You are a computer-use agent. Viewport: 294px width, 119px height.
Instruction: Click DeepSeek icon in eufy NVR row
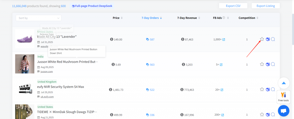[x=268, y=89]
